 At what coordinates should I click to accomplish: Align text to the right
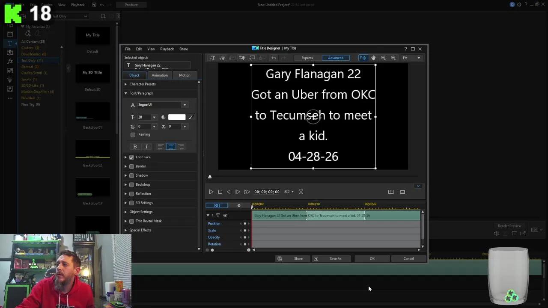click(181, 147)
